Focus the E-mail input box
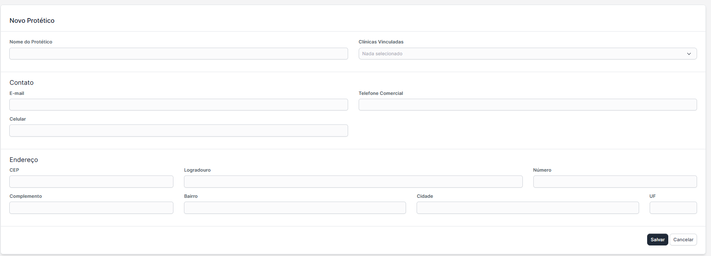This screenshot has width=711, height=256. click(x=178, y=105)
